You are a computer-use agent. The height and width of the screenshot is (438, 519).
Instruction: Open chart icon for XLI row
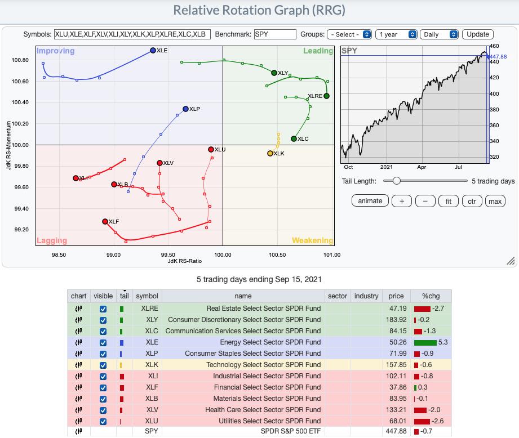coord(78,376)
